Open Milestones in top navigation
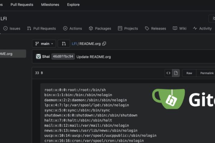 click(50, 5)
